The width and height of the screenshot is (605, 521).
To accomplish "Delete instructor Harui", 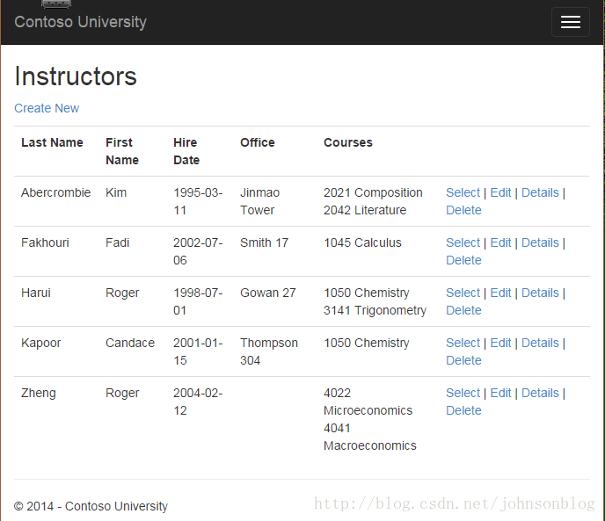I will click(463, 310).
